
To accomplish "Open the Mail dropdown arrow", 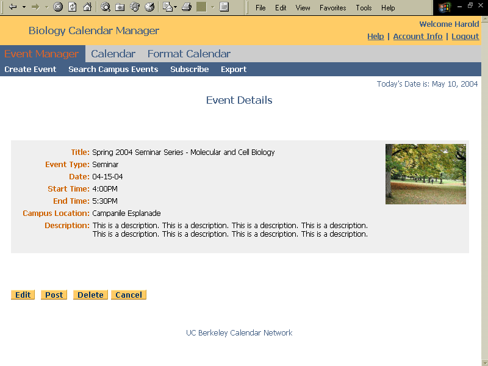I will pyautogui.click(x=176, y=7).
